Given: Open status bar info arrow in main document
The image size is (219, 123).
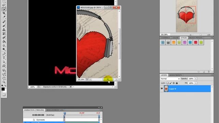Looking at the screenshot, I should (x=71, y=87).
